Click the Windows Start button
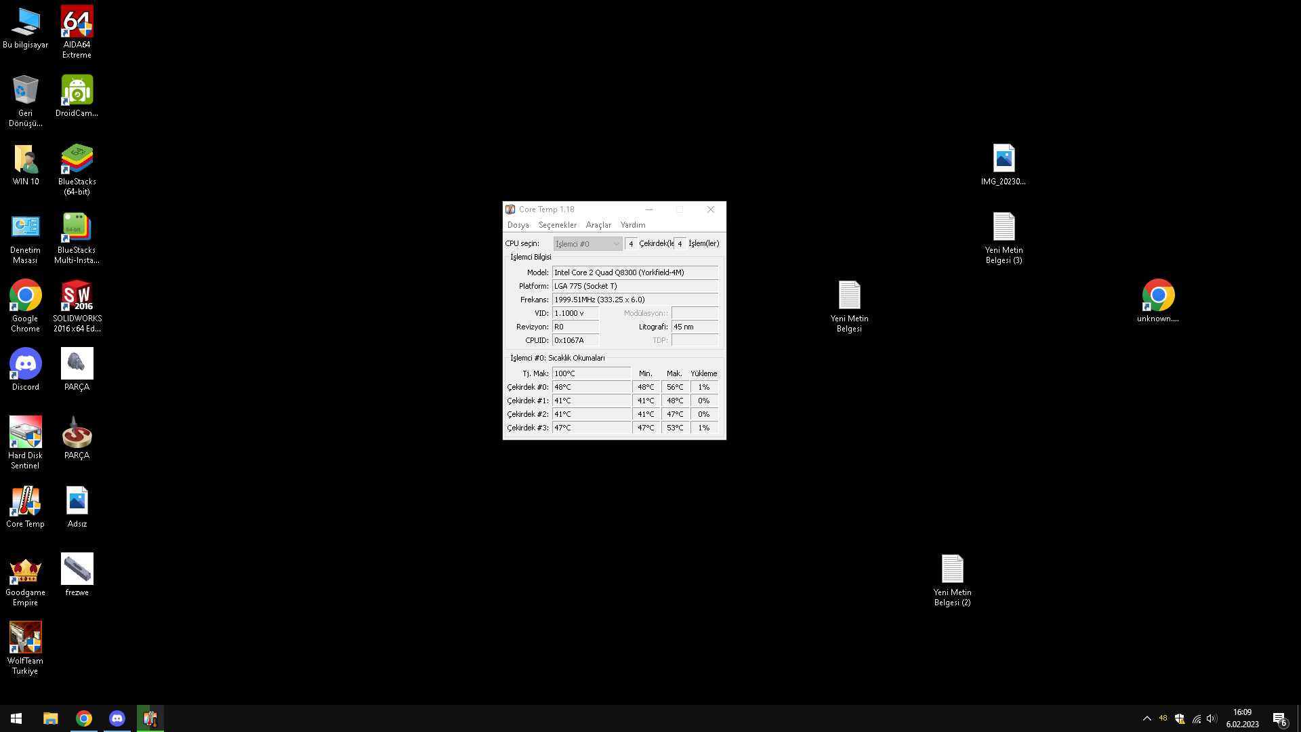Image resolution: width=1301 pixels, height=732 pixels. click(16, 718)
